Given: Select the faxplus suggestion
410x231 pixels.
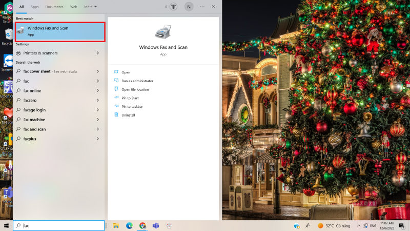Looking at the screenshot, I should click(58, 139).
